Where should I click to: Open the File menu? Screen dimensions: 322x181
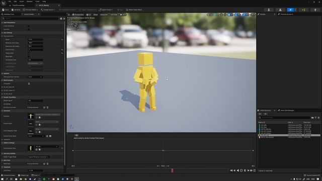(10, 2)
